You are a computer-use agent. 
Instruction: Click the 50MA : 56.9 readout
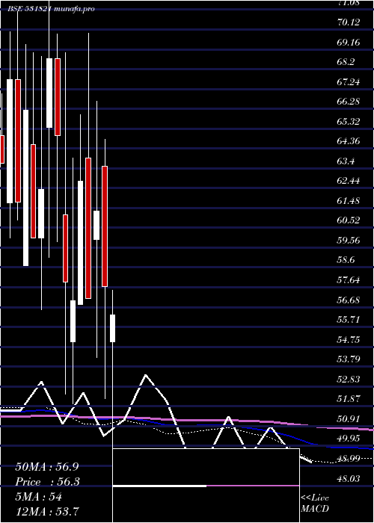point(47,466)
